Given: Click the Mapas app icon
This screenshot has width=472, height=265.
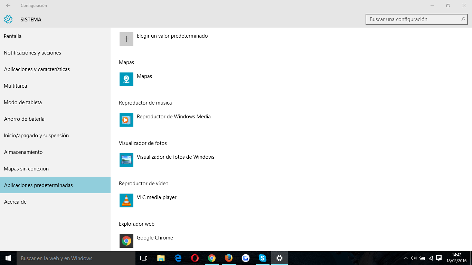Looking at the screenshot, I should 126,79.
